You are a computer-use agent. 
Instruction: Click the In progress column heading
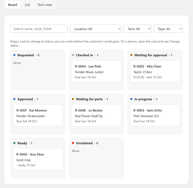143,99
